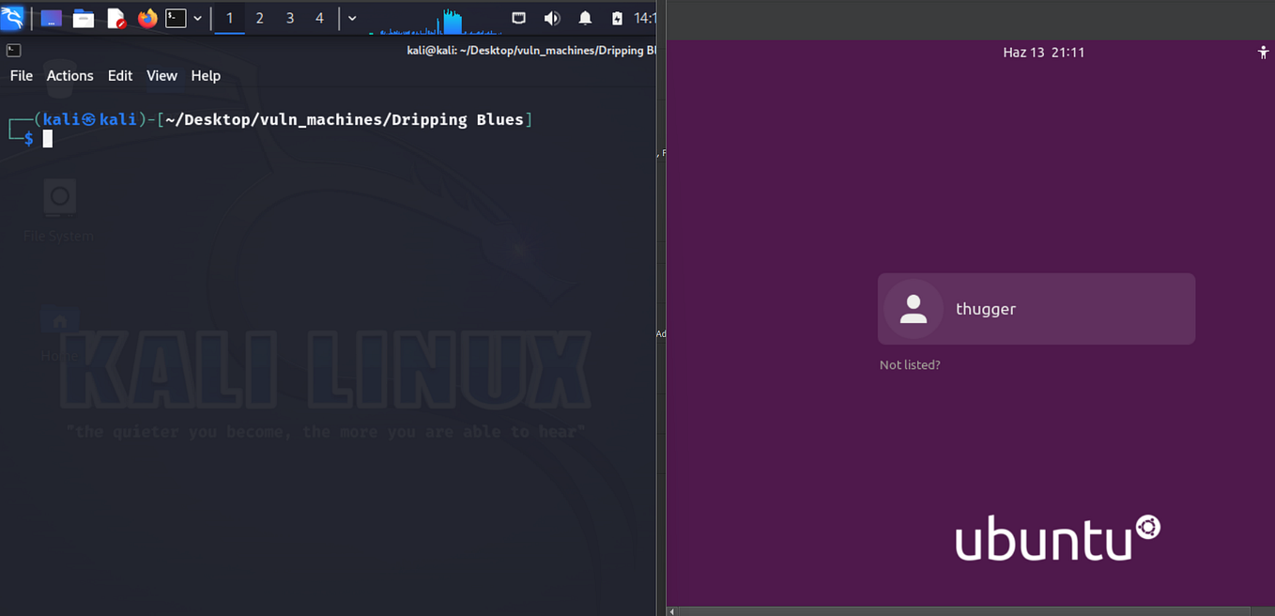The image size is (1275, 616).
Task: Open the network connection tray icon
Action: [x=518, y=18]
